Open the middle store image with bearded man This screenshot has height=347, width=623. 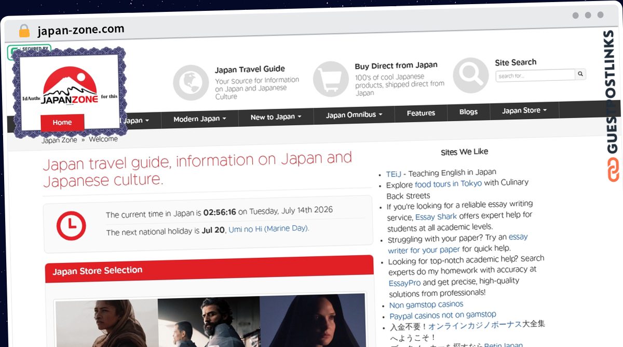pyautogui.click(x=209, y=321)
